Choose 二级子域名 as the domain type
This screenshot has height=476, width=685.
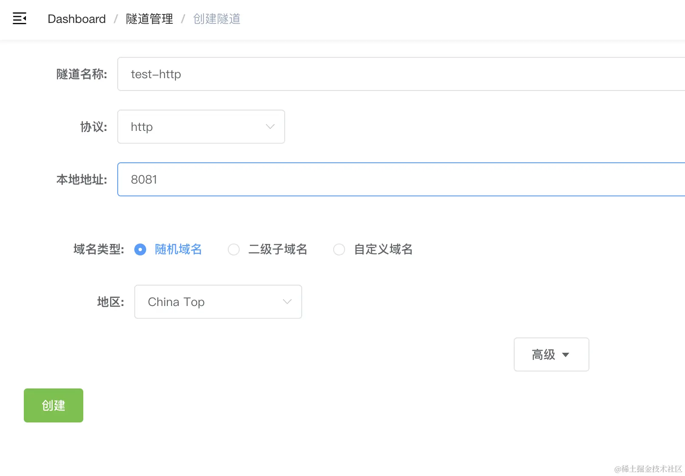click(234, 249)
